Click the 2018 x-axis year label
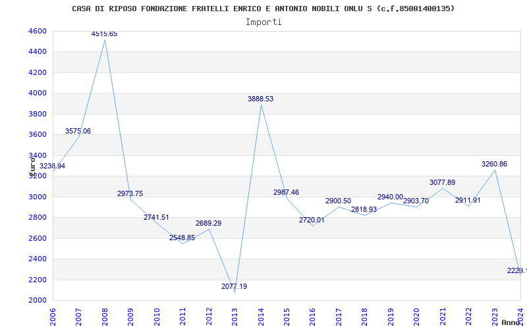Screen dimensions: 527x329 click(365, 317)
